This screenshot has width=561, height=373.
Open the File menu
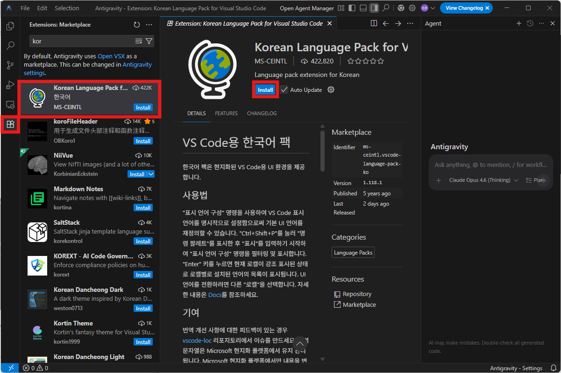pyautogui.click(x=25, y=8)
